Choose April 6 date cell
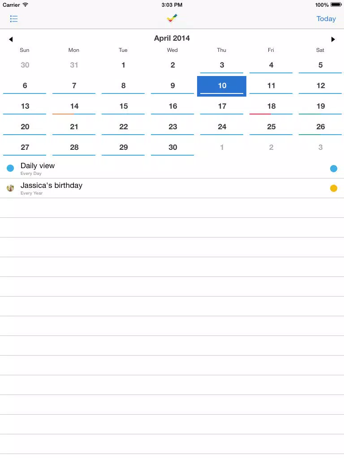 [25, 85]
